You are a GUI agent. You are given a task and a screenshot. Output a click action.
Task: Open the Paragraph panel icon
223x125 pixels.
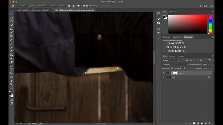159,33
